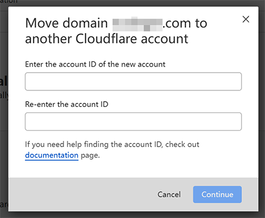Select the 'Re-enter the account ID' label
265x218 pixels.
point(67,104)
